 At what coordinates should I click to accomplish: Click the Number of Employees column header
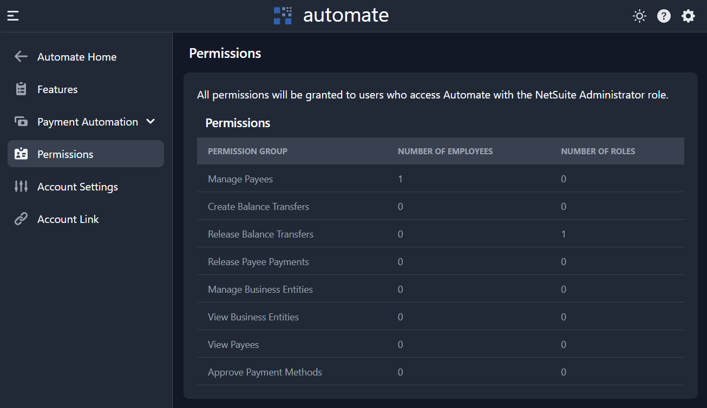[445, 152]
